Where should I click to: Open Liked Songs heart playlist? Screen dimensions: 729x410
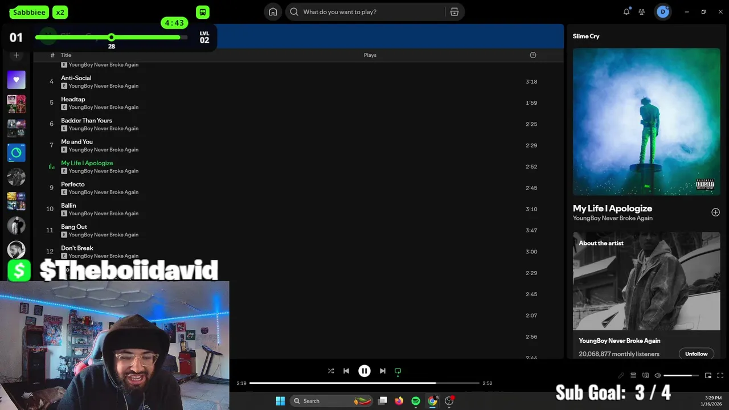click(16, 80)
